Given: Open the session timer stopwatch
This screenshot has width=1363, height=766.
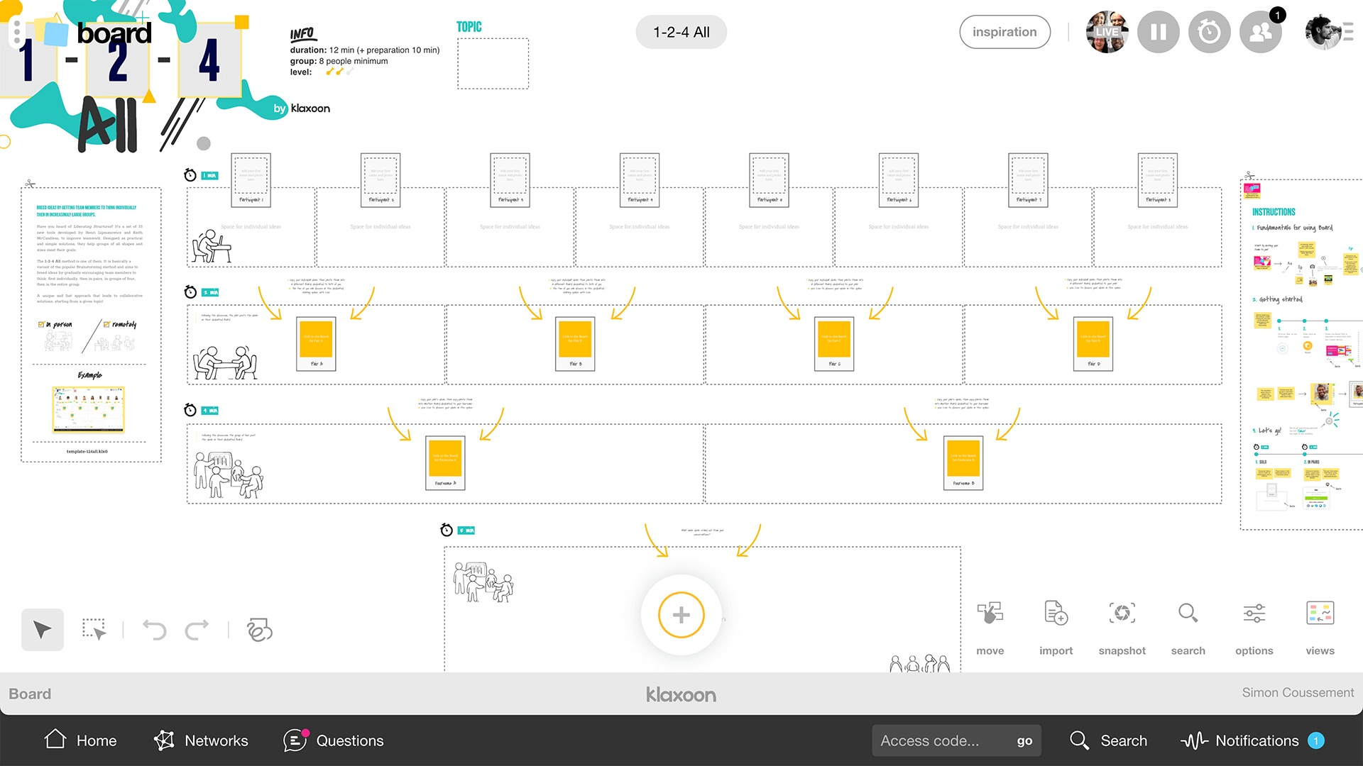Looking at the screenshot, I should tap(1209, 32).
